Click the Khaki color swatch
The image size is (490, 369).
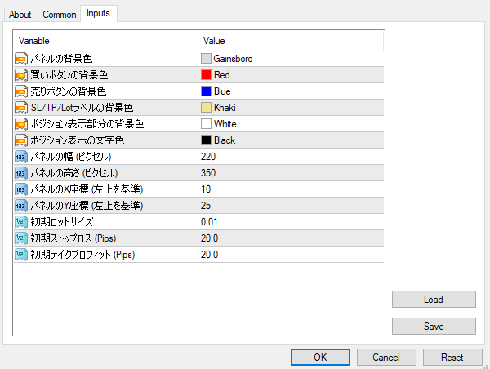(206, 108)
